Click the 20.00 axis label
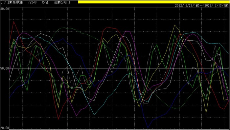 tap(5, 128)
